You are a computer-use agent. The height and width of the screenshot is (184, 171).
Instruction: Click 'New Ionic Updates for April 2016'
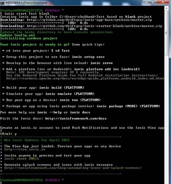coord(37,140)
